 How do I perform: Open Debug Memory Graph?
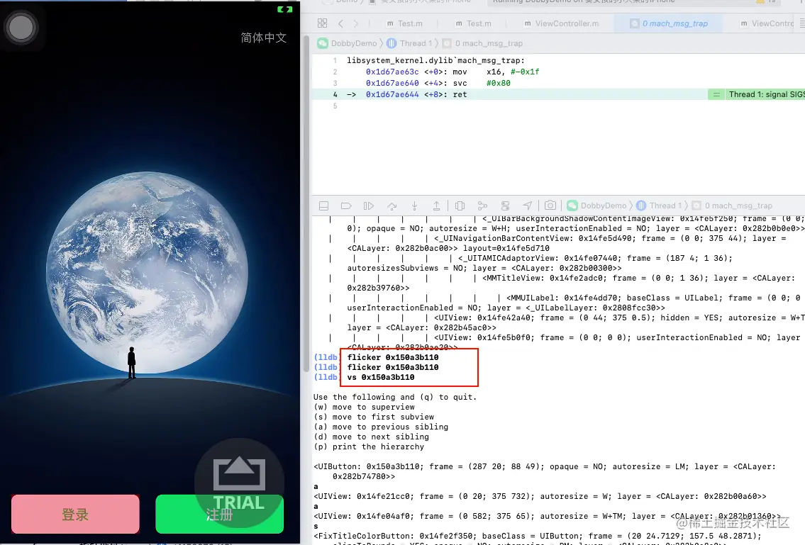tap(482, 206)
